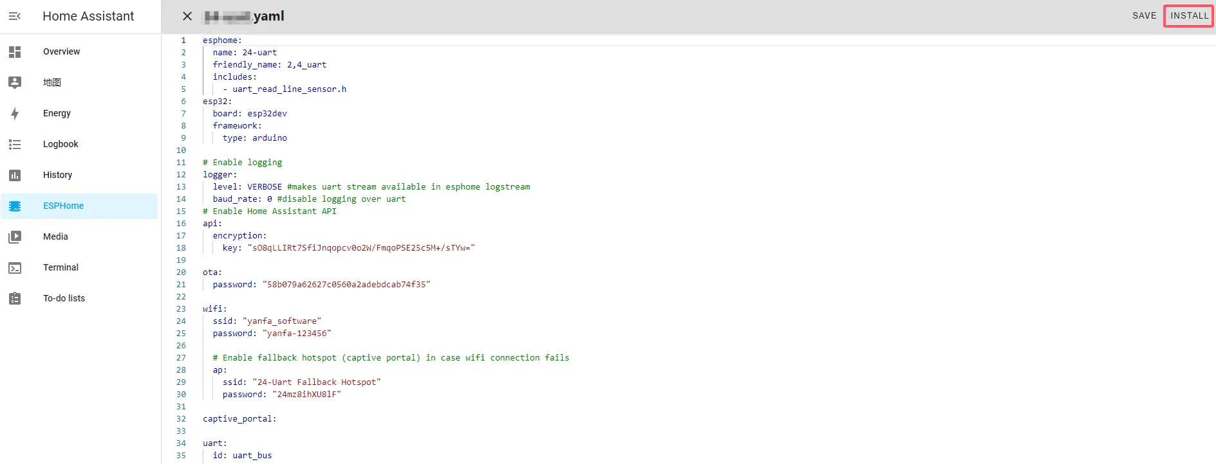This screenshot has height=464, width=1216.
Task: Click the map person icon
Action: click(15, 82)
